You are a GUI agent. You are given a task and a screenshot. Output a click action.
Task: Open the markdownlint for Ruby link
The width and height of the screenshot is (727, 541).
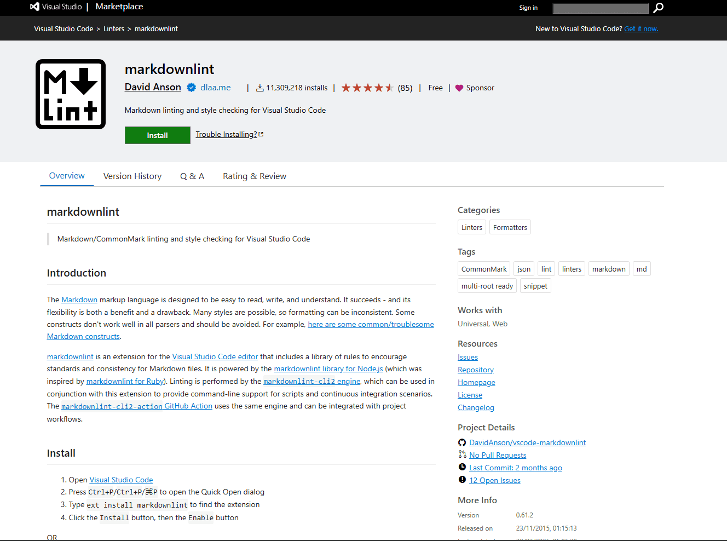click(125, 381)
